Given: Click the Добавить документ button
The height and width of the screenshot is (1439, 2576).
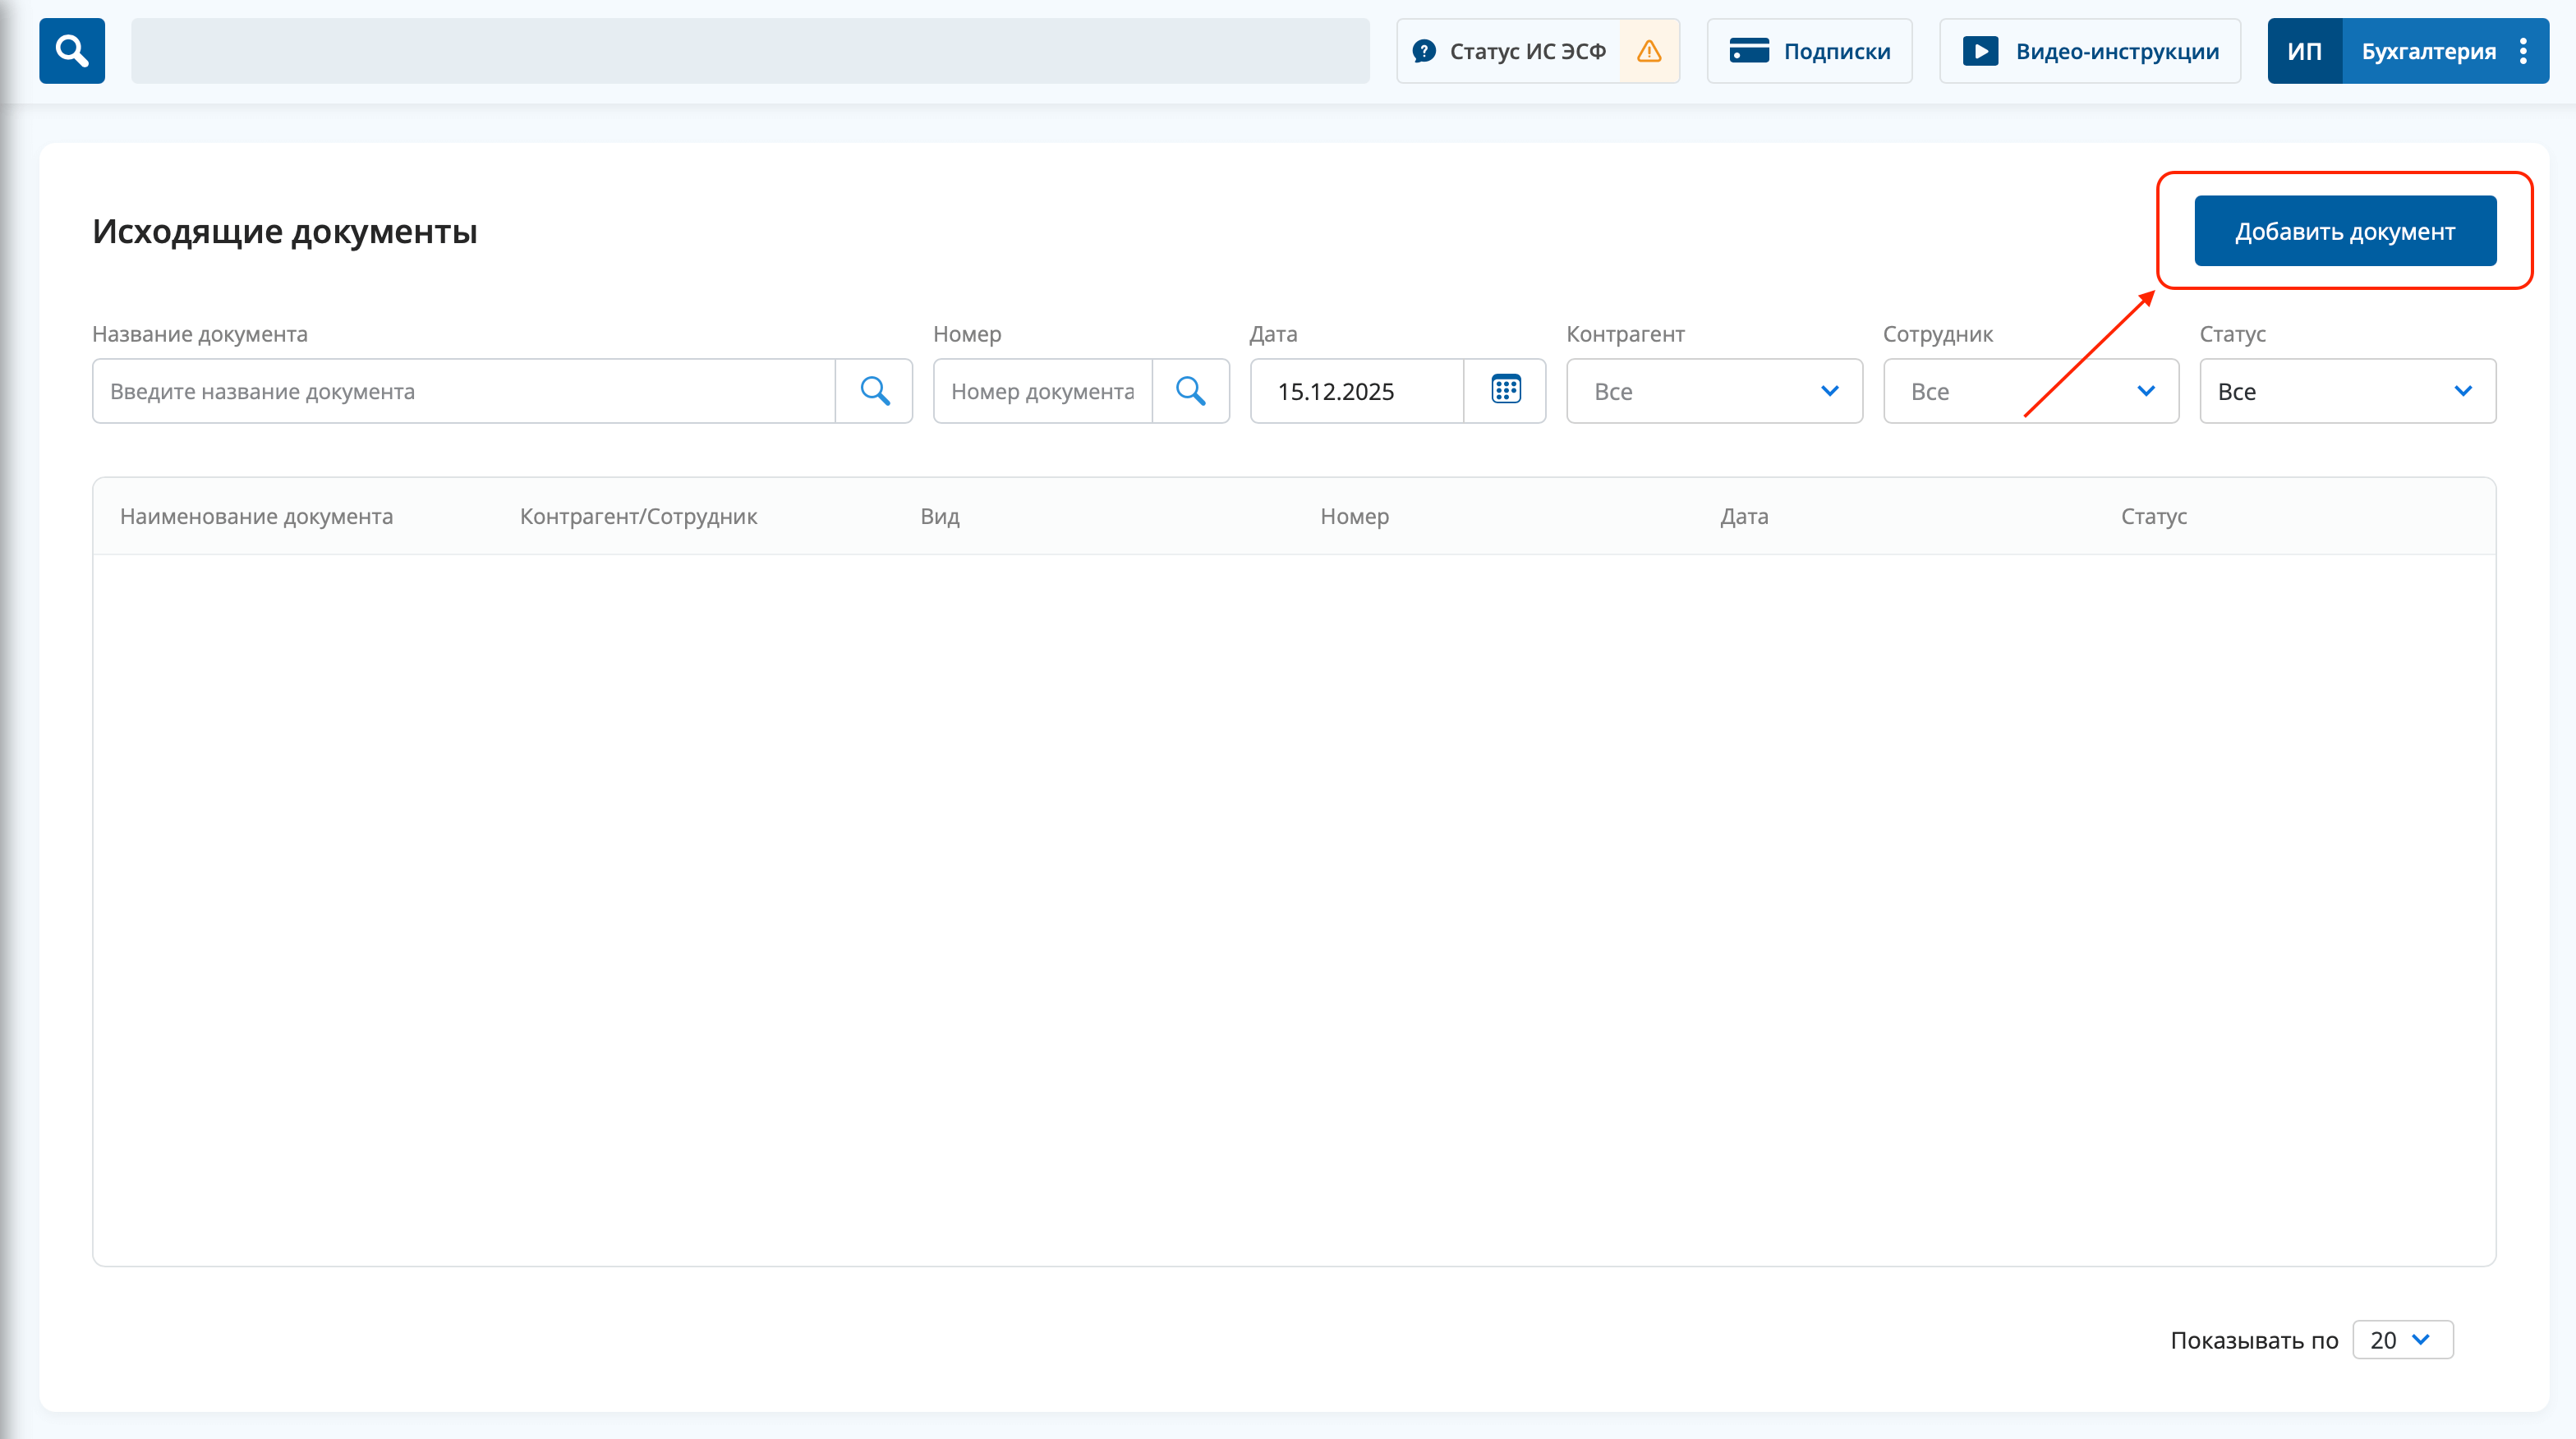Looking at the screenshot, I should [2344, 231].
